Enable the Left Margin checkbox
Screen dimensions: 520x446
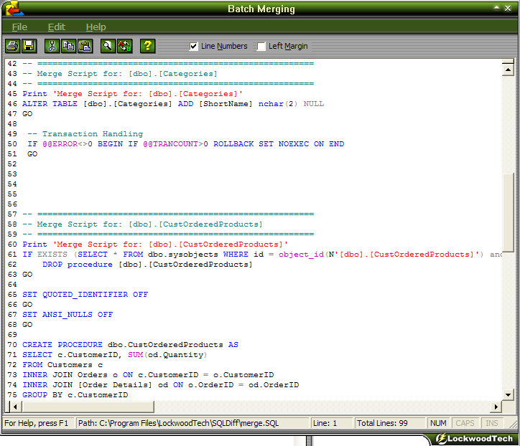[261, 47]
